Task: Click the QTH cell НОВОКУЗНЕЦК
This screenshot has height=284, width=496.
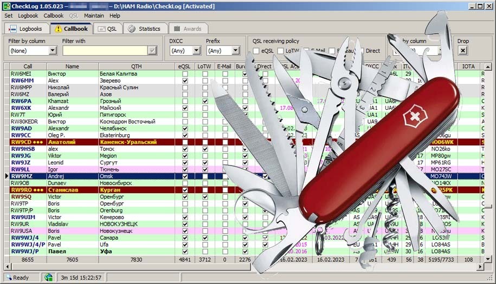Action: point(119,224)
